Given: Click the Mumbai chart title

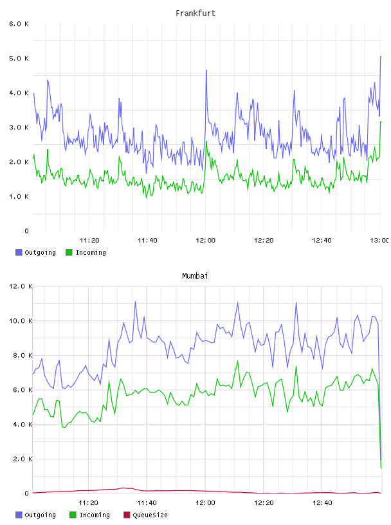Looking at the screenshot, I should click(195, 276).
